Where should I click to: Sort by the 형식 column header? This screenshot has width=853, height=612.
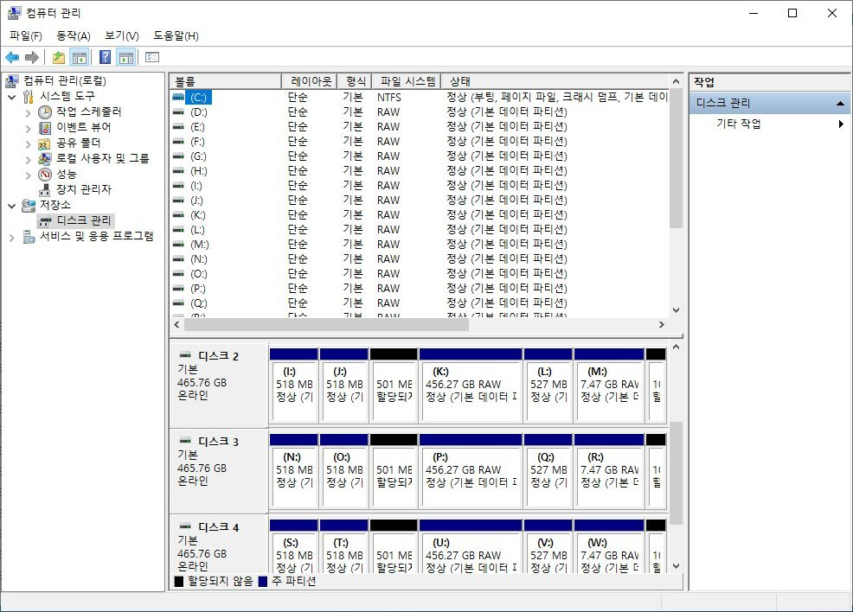(x=355, y=81)
